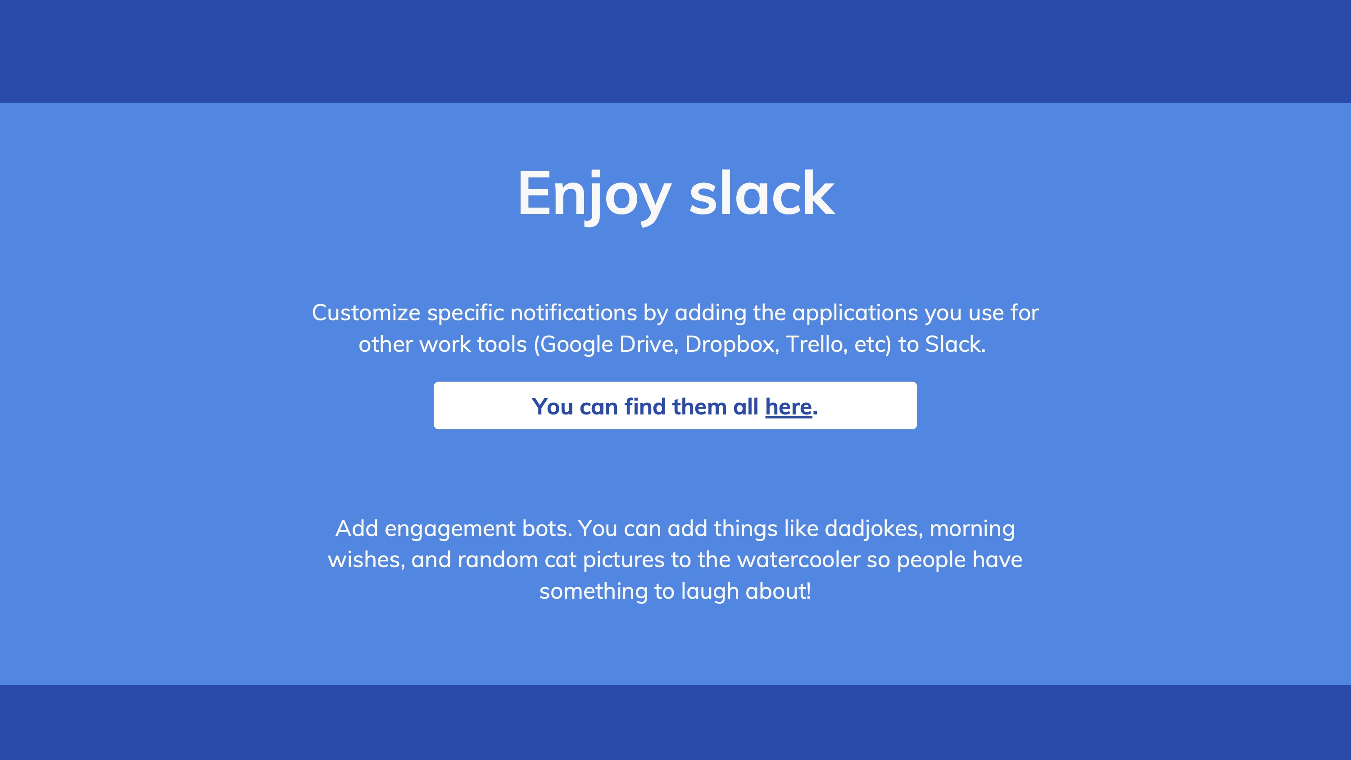Click the "Add engagement bots" sentence start

pyautogui.click(x=453, y=529)
